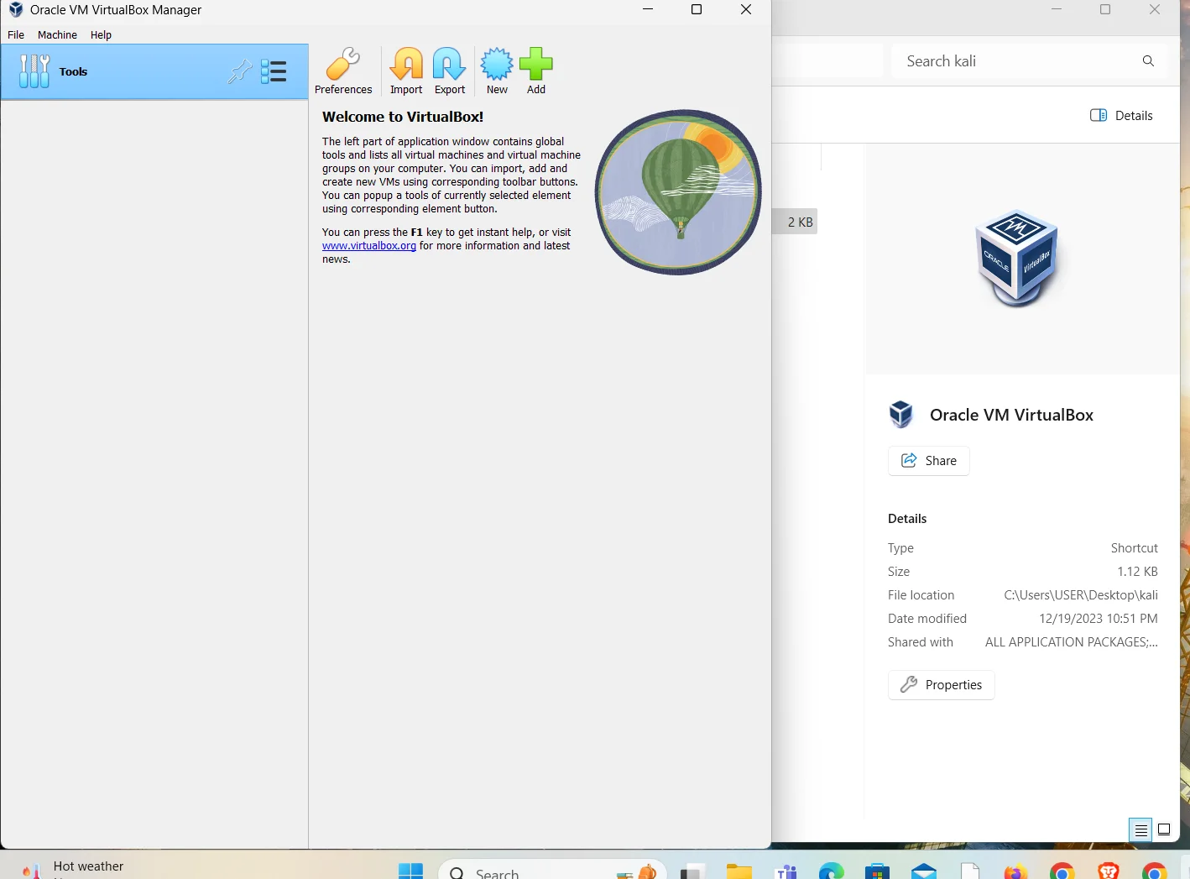The height and width of the screenshot is (879, 1190).
Task: Open File Explorer from the taskbar
Action: pos(739,871)
